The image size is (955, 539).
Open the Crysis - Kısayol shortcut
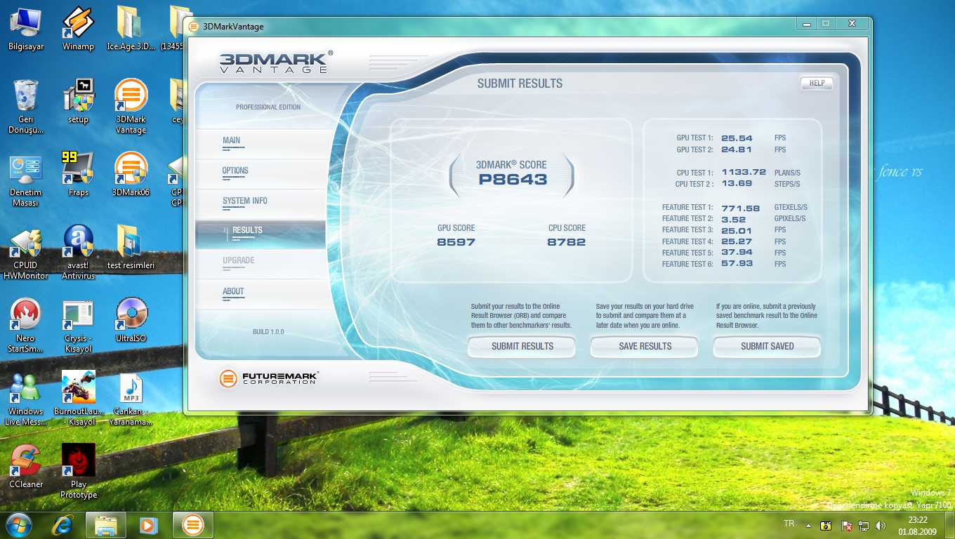[x=78, y=326]
